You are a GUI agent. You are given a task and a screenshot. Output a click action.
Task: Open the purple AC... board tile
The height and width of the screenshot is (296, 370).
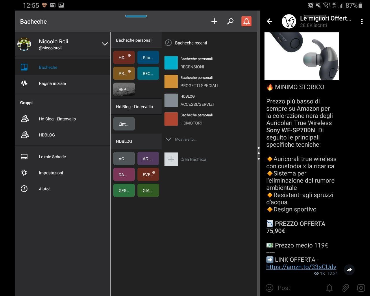pos(148,159)
